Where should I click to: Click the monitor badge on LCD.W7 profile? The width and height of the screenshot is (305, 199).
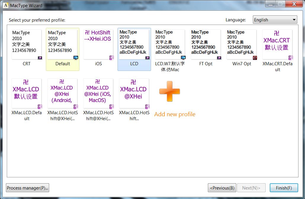pos(183,58)
